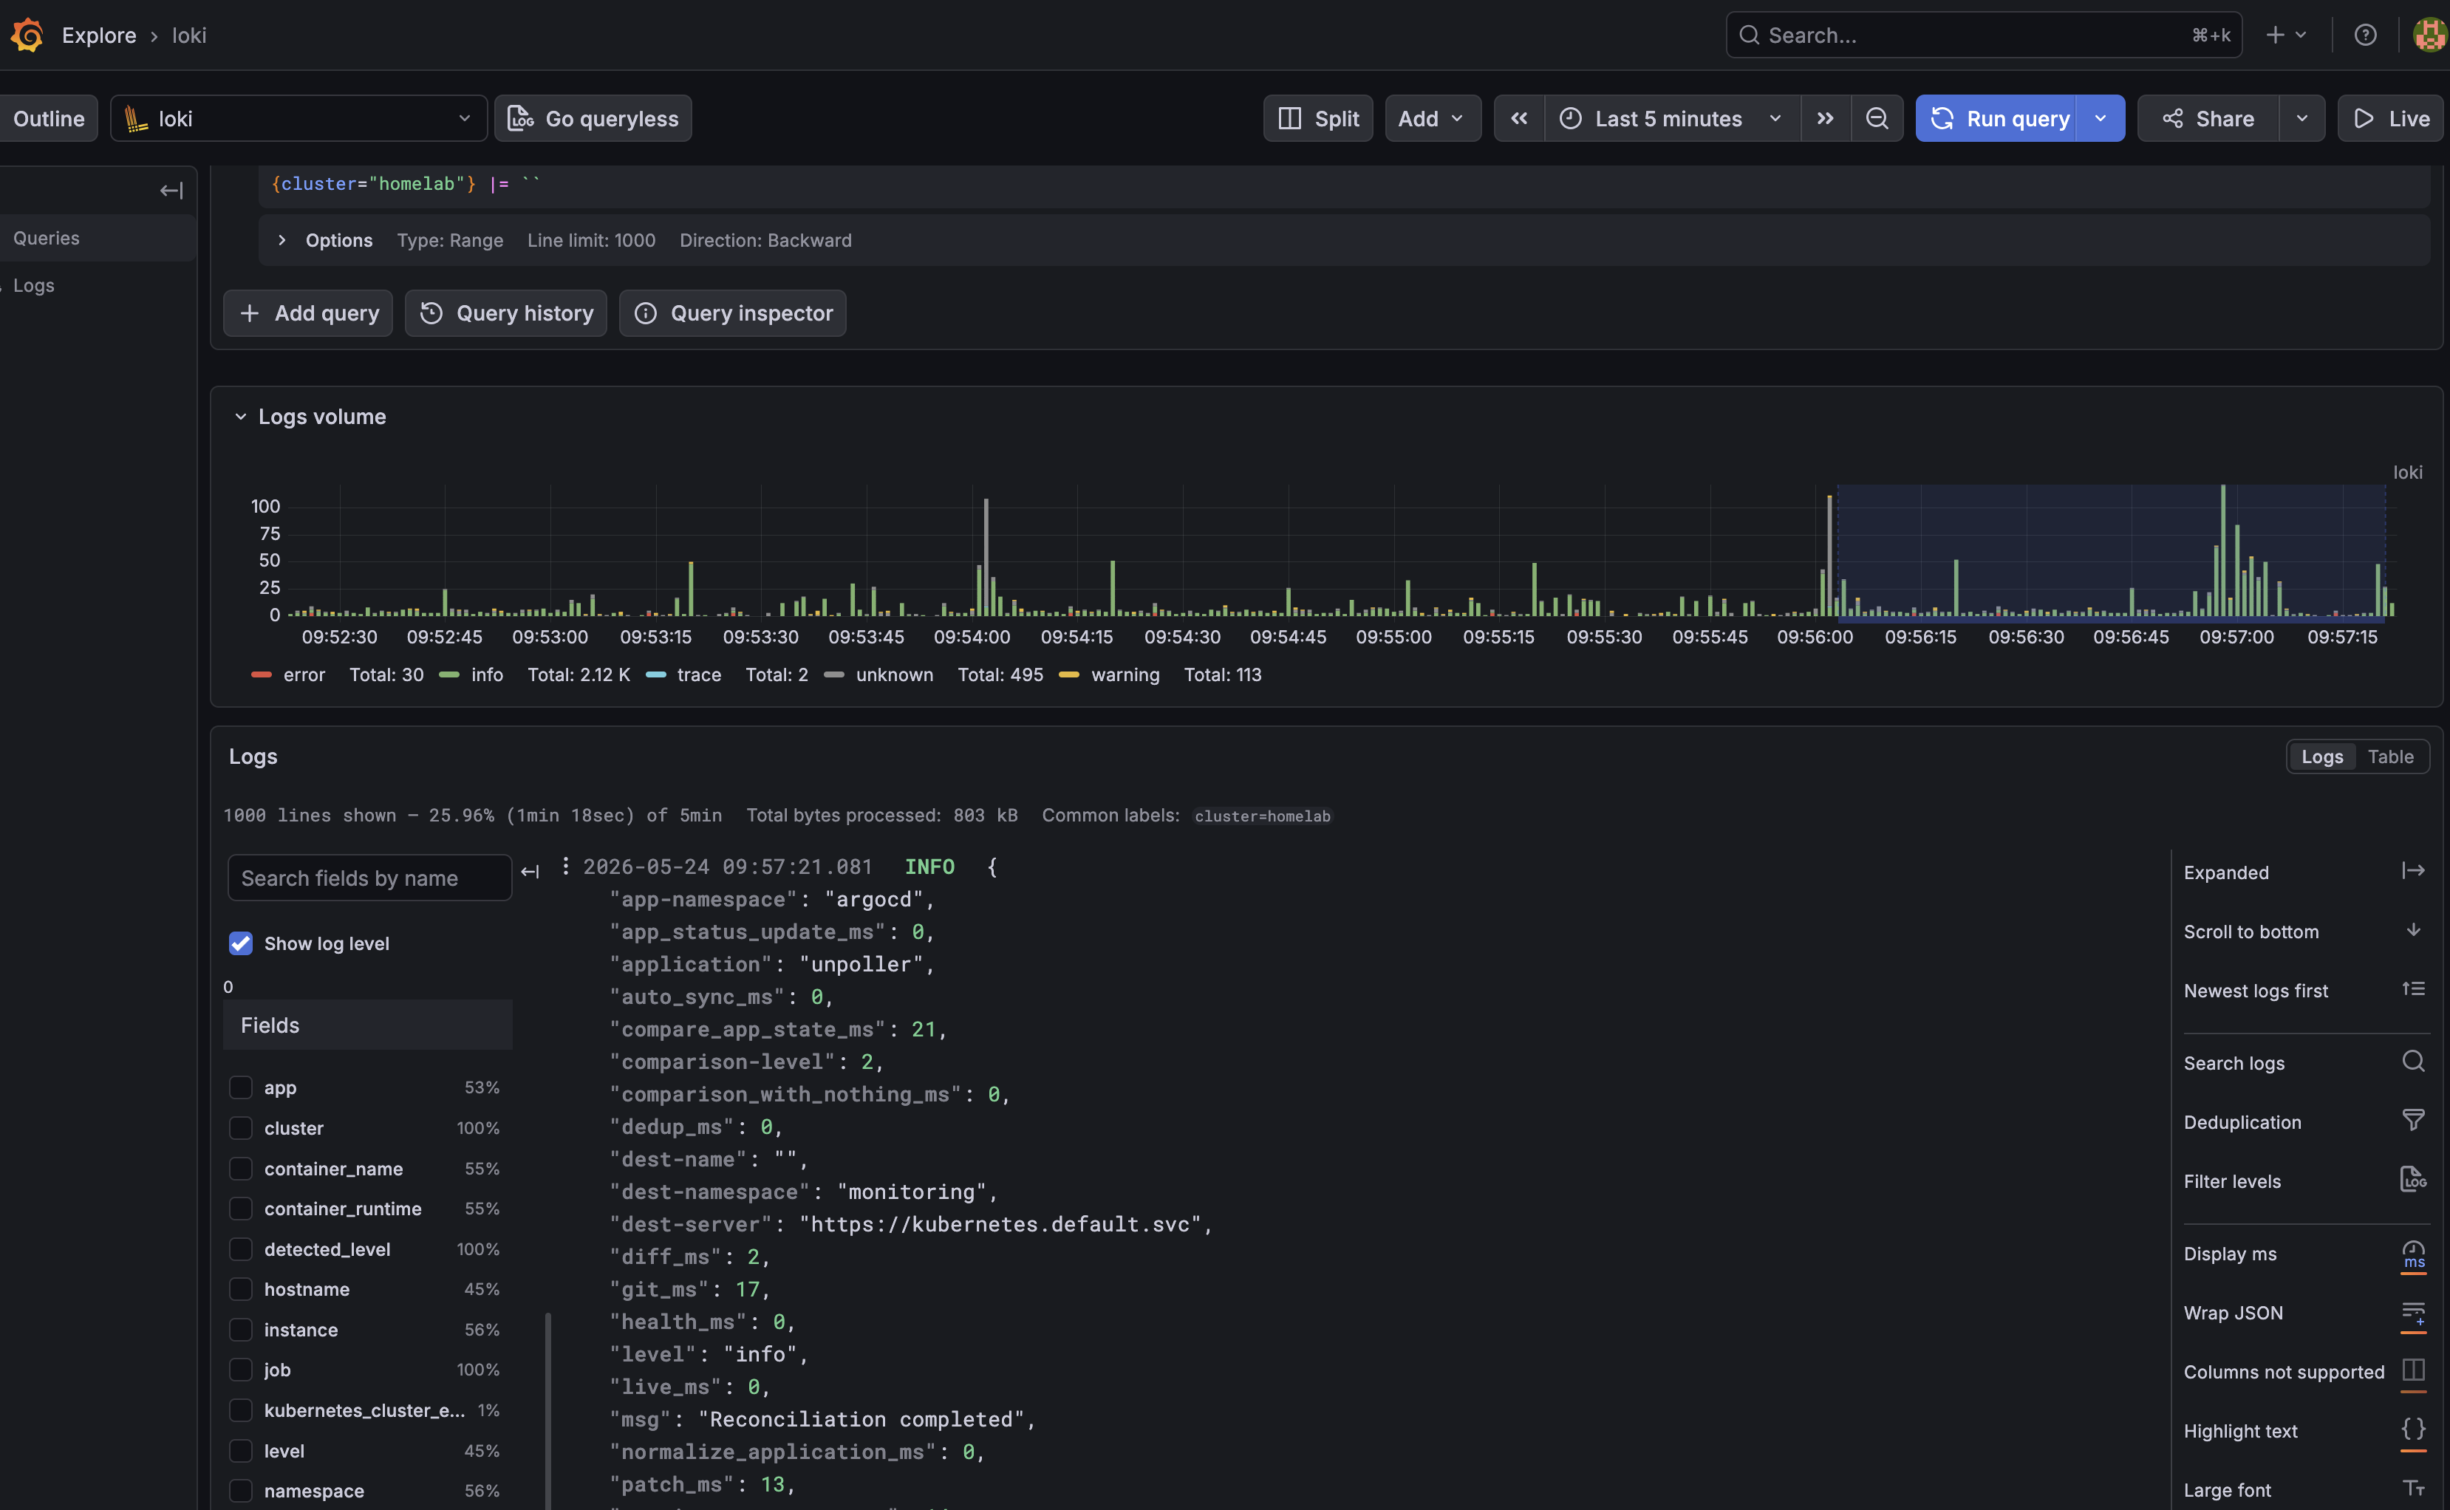Click the Share button

(x=2208, y=119)
